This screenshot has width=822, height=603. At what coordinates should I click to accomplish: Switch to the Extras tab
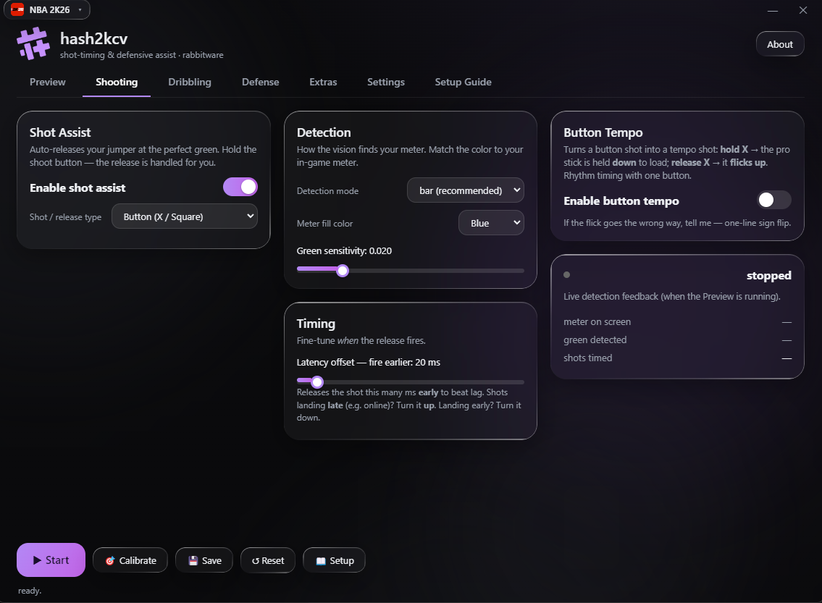point(323,83)
